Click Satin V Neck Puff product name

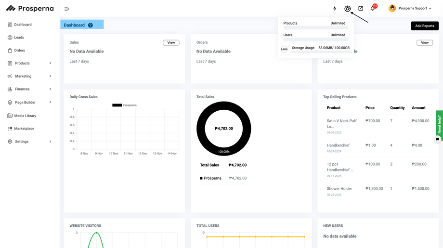[342, 123]
